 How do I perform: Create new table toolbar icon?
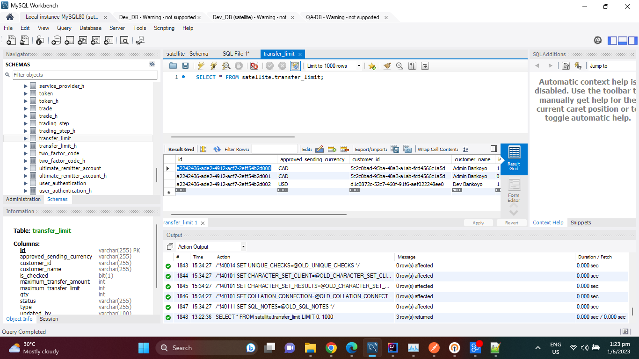[69, 41]
